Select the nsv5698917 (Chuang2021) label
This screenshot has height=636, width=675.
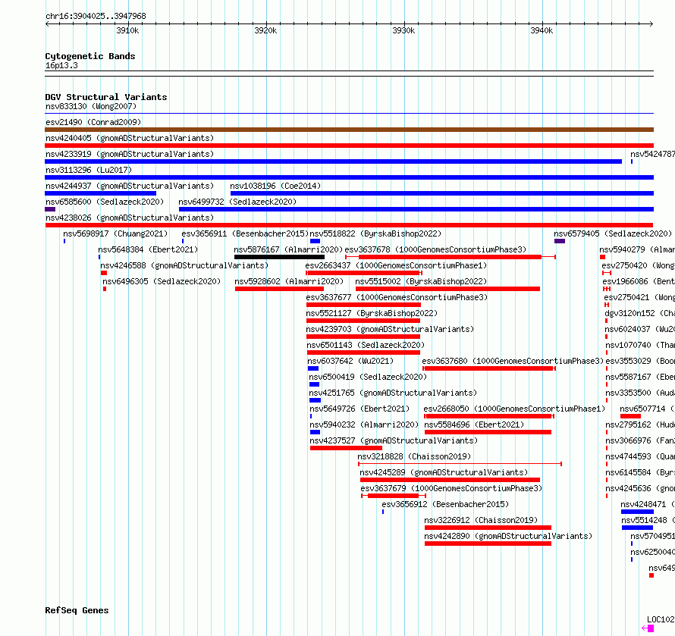[x=115, y=233]
